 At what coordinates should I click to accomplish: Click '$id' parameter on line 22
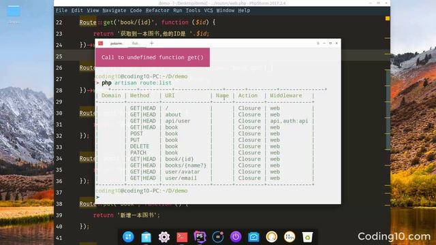[200, 22]
